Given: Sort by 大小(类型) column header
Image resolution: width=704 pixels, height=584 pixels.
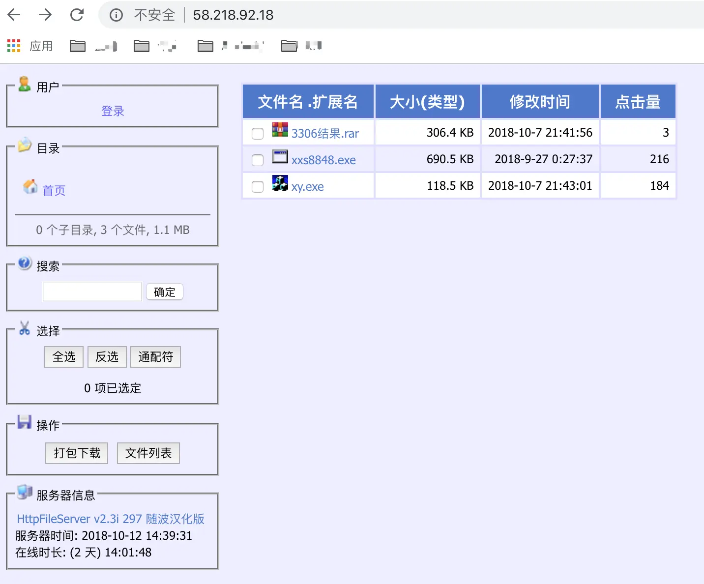Looking at the screenshot, I should click(x=427, y=102).
